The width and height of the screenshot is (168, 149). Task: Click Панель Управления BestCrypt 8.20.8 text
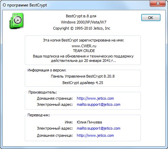point(83,76)
